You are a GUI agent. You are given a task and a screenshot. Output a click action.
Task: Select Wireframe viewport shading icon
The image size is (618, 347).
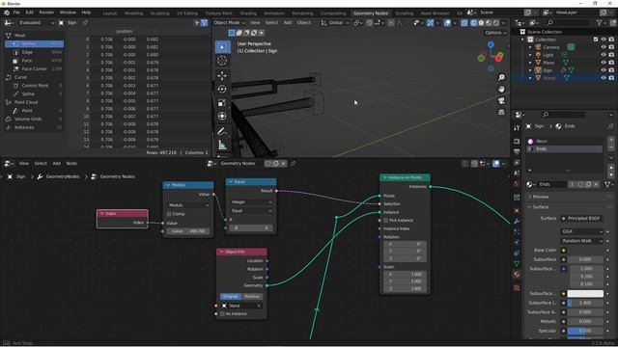click(x=473, y=23)
